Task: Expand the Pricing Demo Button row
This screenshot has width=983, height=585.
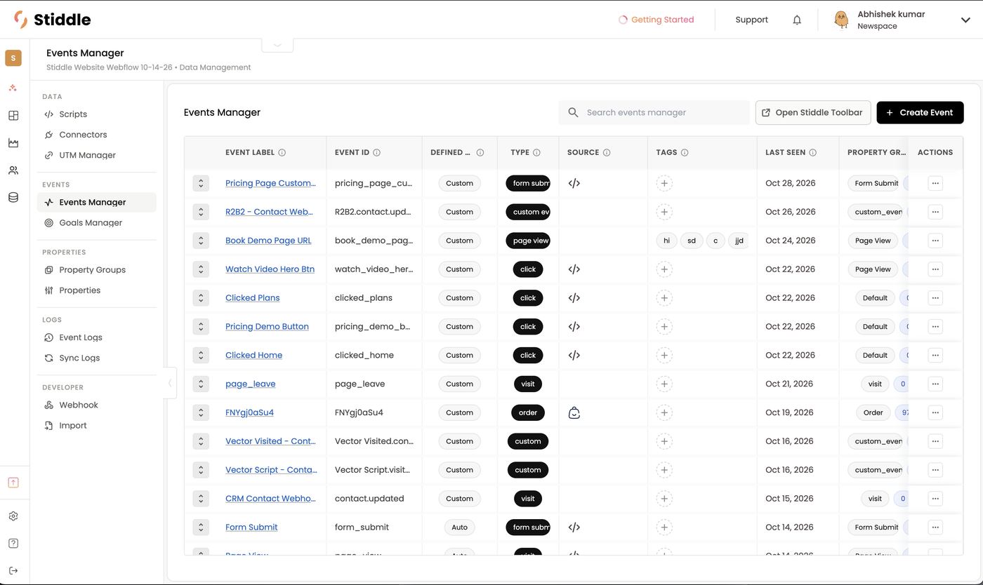Action: click(201, 326)
